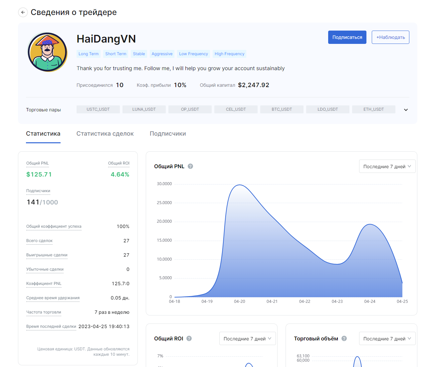
Task: Click the Время последней сделки label
Action: [x=51, y=326]
